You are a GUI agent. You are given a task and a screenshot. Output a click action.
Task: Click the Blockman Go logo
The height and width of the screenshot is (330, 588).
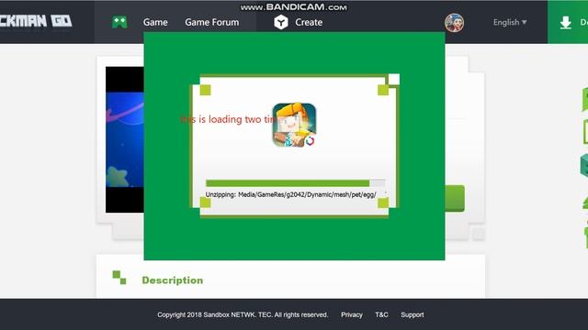click(x=36, y=21)
